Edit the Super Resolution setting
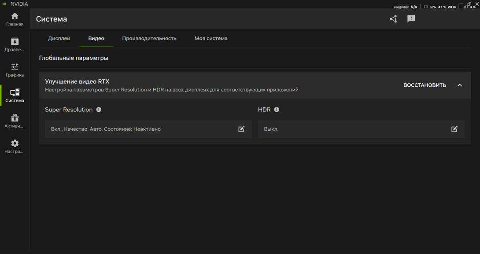Screen dimensions: 480x254 (x=241, y=129)
